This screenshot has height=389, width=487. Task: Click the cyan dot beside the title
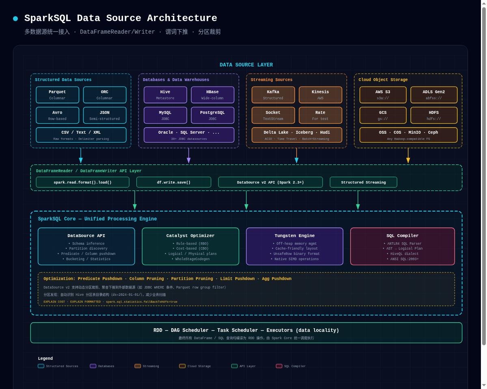[x=15, y=19]
